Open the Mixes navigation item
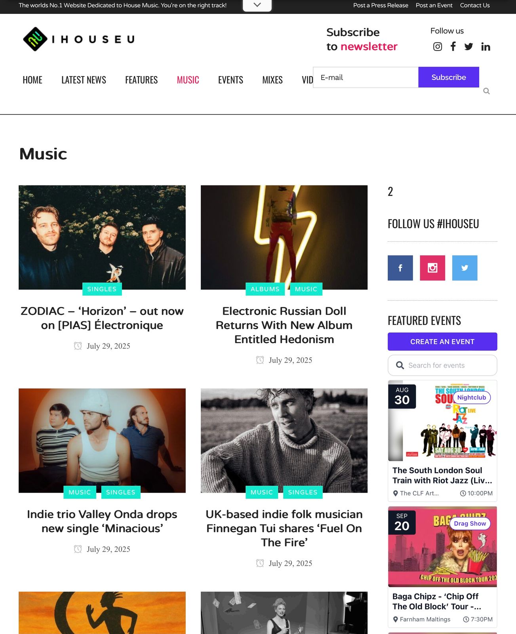The width and height of the screenshot is (516, 634). 272,80
